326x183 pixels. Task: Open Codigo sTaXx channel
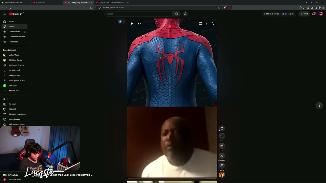click(15, 75)
